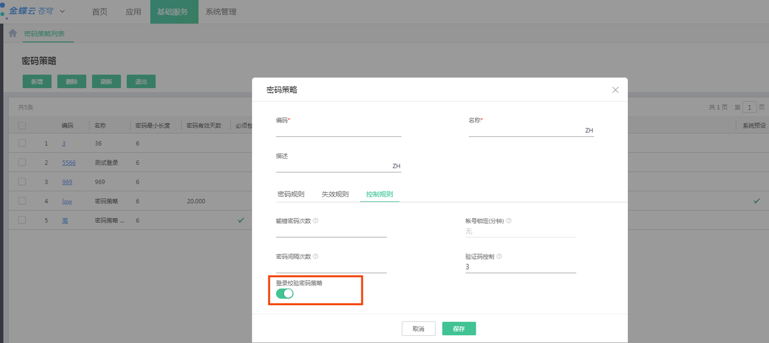The image size is (769, 343).
Task: Open the 首页 menu
Action: [100, 11]
